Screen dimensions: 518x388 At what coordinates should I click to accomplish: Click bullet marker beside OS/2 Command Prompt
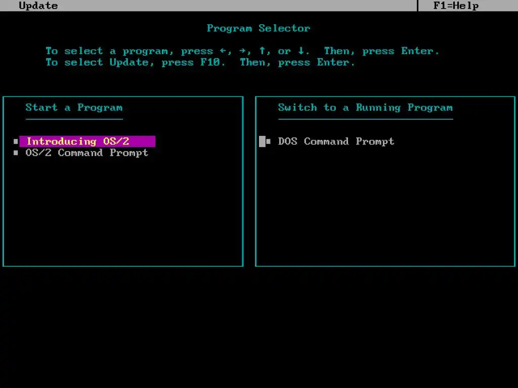pyautogui.click(x=16, y=153)
